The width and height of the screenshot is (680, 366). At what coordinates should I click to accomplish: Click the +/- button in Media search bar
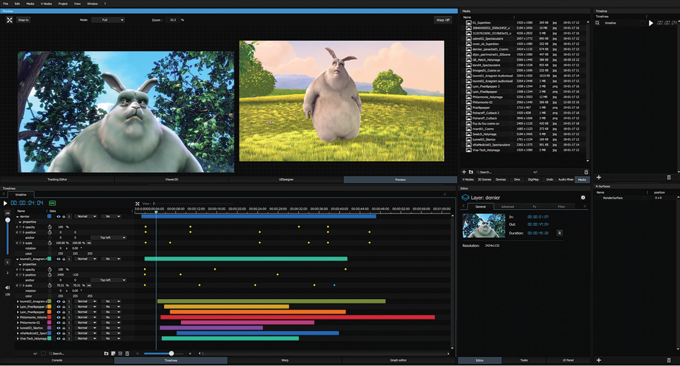click(x=536, y=172)
